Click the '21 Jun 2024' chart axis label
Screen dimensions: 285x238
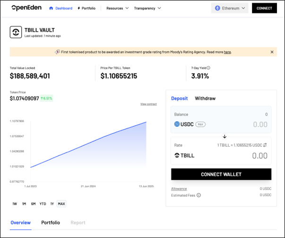[88, 186]
